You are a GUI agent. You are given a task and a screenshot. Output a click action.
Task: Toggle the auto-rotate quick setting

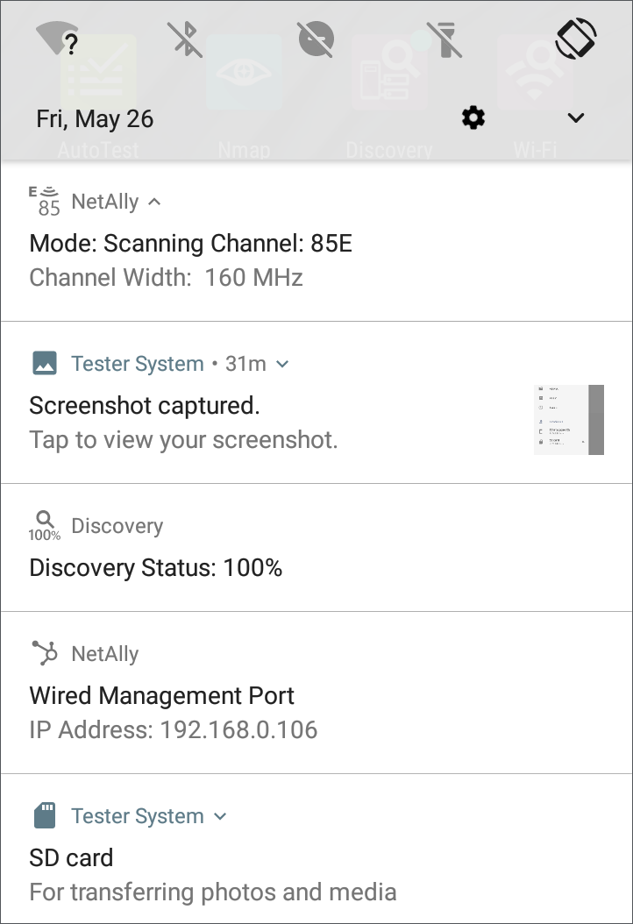click(x=576, y=39)
